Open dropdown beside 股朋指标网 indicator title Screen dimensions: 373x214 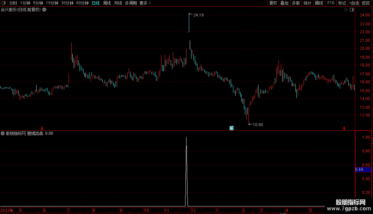click(3, 133)
